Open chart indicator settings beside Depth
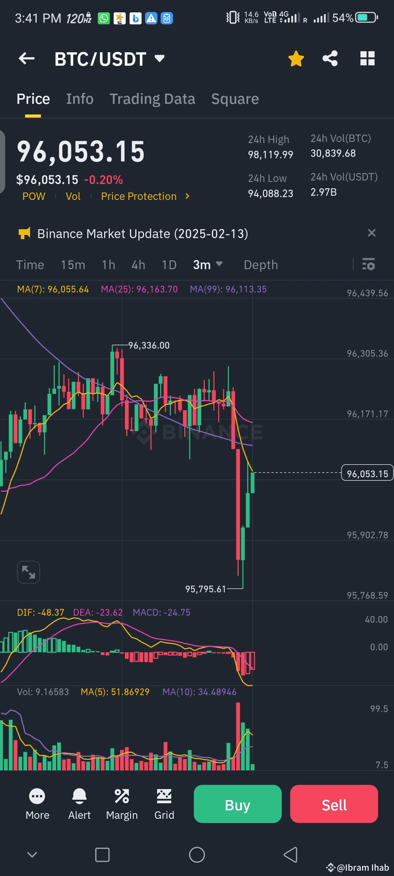The height and width of the screenshot is (876, 394). 368,265
